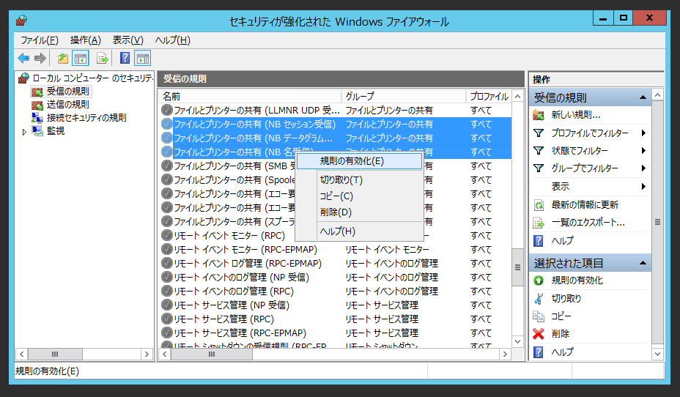This screenshot has width=680, height=397.
Task: Sort by the プロファイル column header
Action: [489, 96]
